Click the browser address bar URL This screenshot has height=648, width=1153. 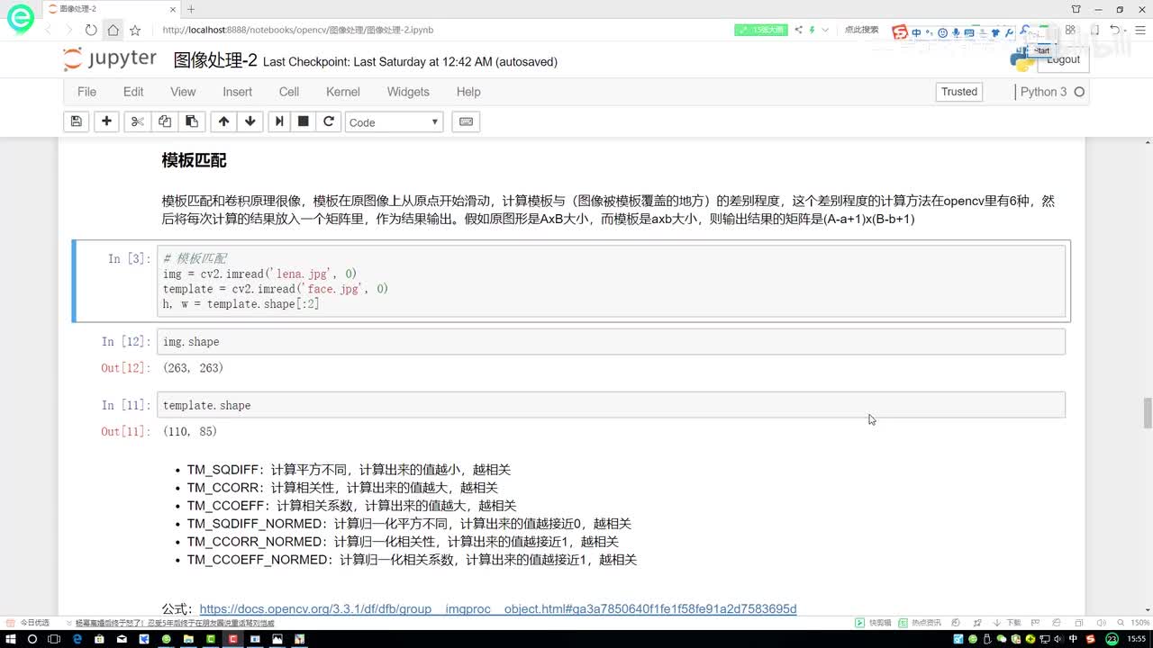click(x=298, y=30)
